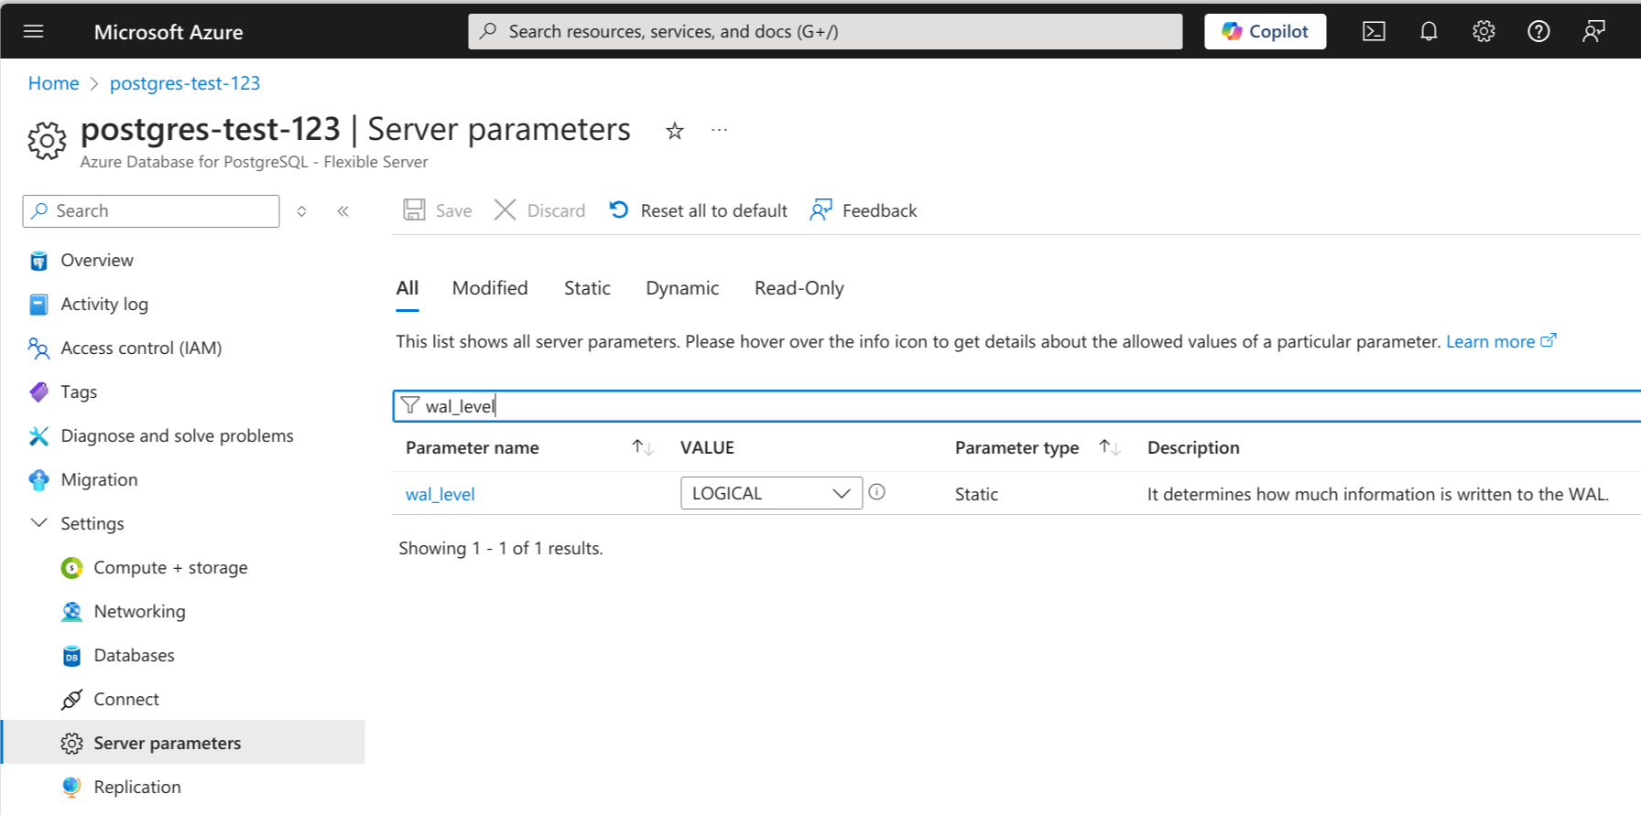Click the Save toolbar button
This screenshot has height=815, width=1641.
tap(438, 210)
